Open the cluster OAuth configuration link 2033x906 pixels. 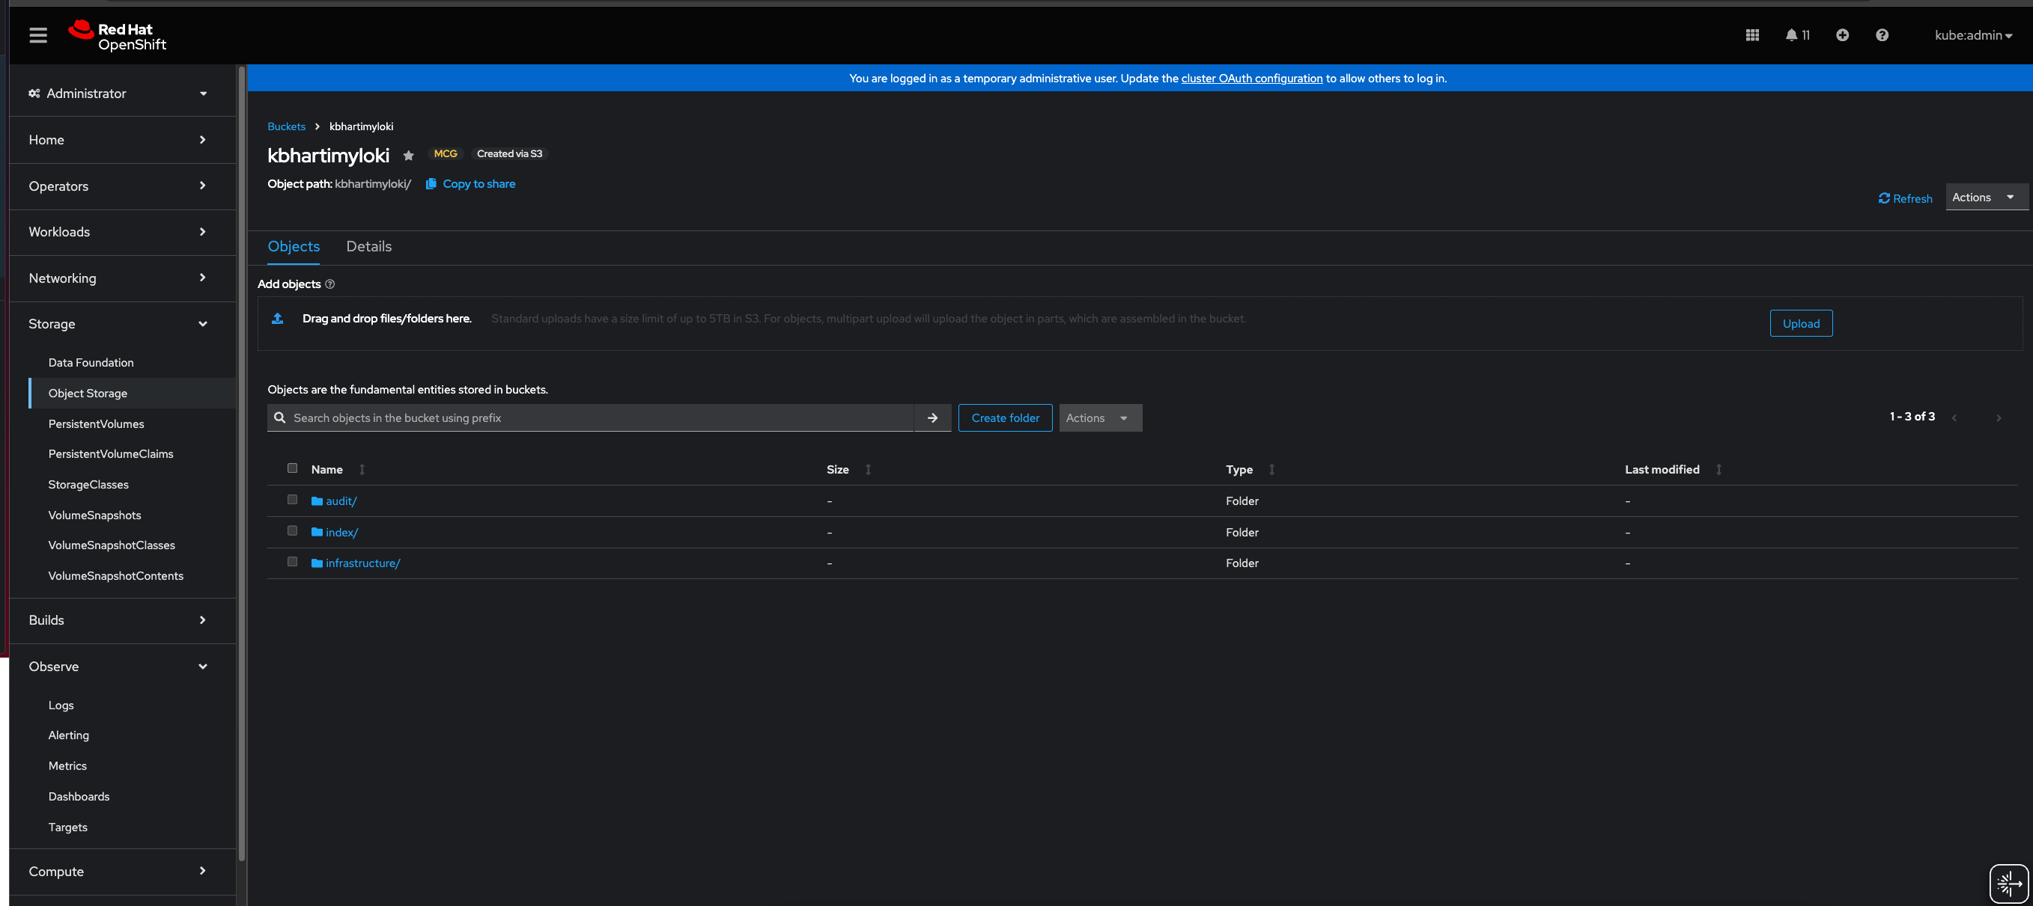point(1251,78)
